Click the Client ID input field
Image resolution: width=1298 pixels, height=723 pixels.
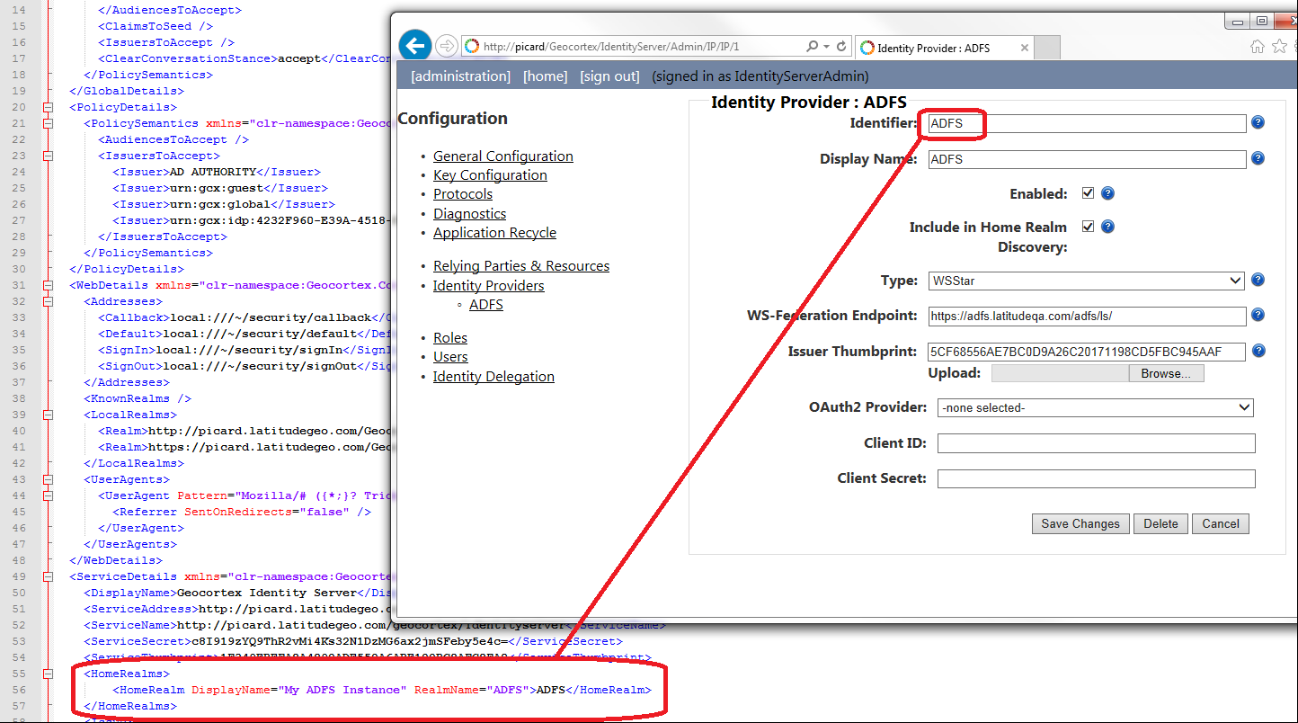pyautogui.click(x=1096, y=443)
